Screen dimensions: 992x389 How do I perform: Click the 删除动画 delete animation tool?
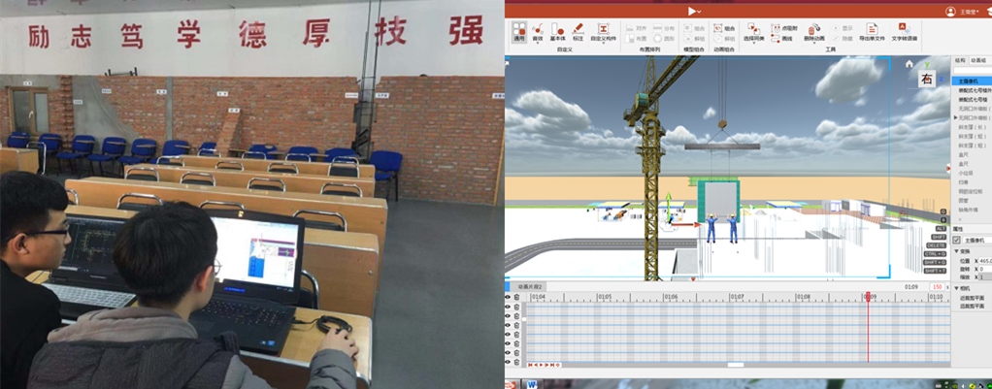(814, 32)
